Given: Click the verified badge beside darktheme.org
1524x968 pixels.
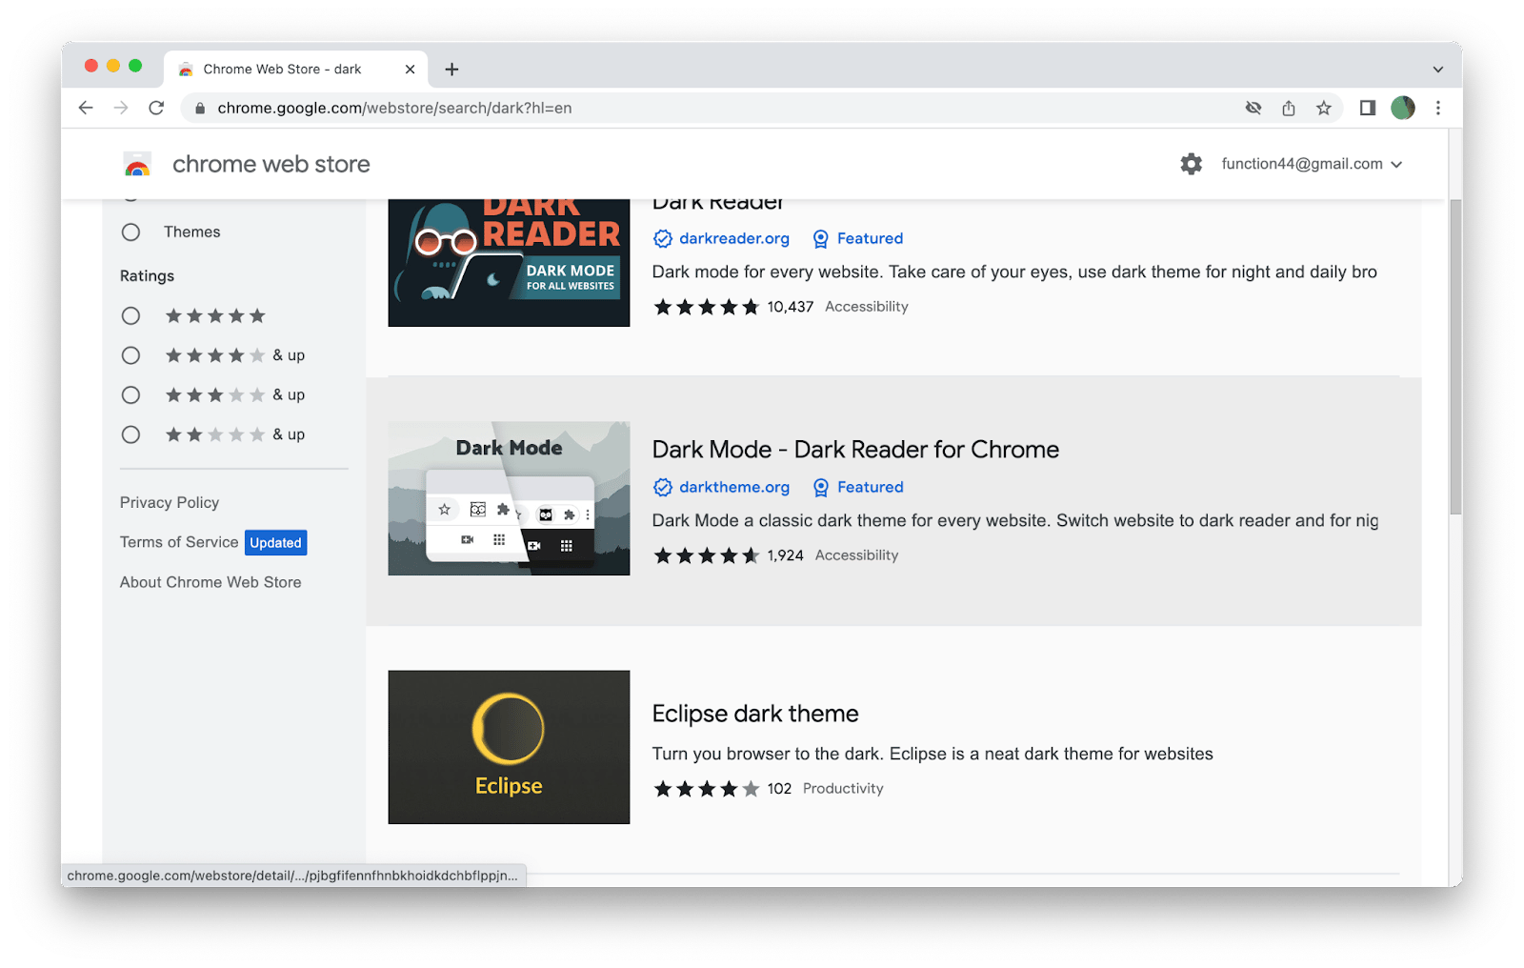Looking at the screenshot, I should 663,487.
